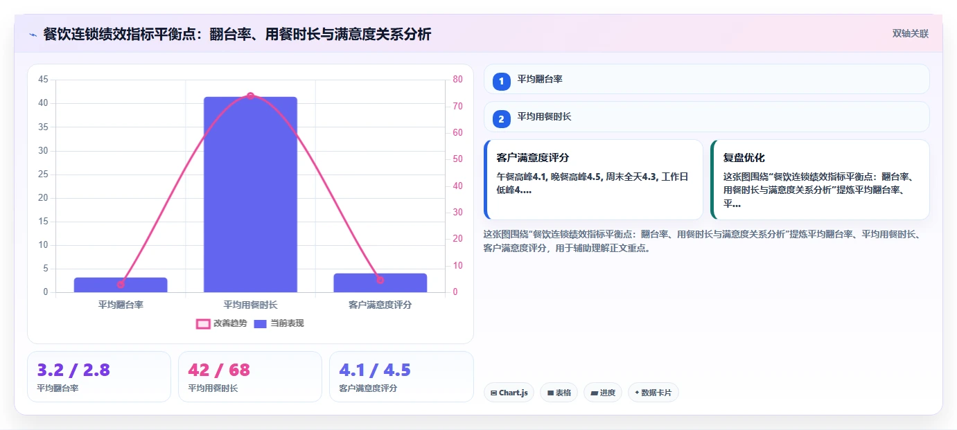Image resolution: width=957 pixels, height=430 pixels.
Task: Click the number 1 badge
Action: click(502, 81)
